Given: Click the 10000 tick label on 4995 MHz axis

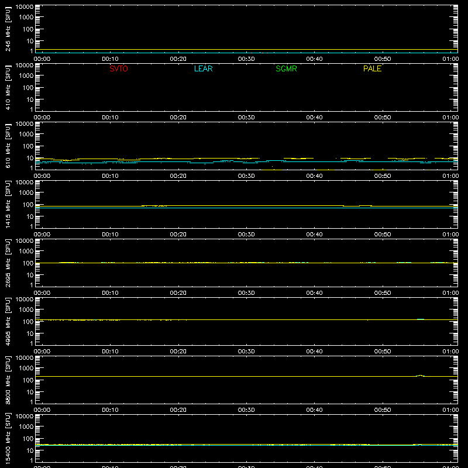Looking at the screenshot, I should click(x=25, y=300).
